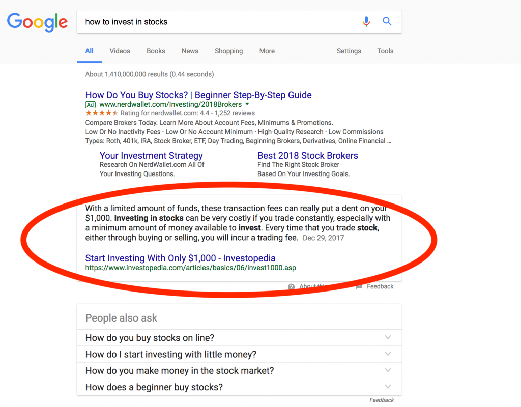Switch to the Shopping tab
Viewport: 521px width, 407px height.
pyautogui.click(x=228, y=51)
